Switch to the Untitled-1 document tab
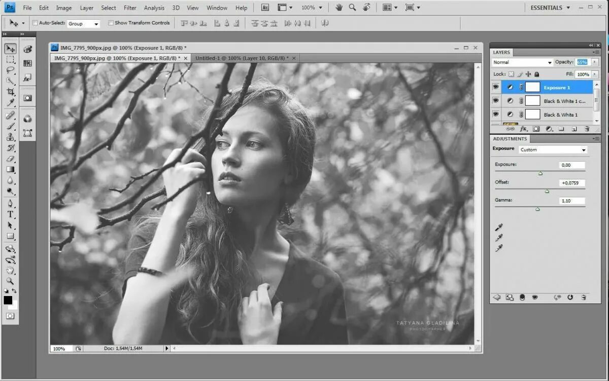The height and width of the screenshot is (381, 609). pos(242,58)
